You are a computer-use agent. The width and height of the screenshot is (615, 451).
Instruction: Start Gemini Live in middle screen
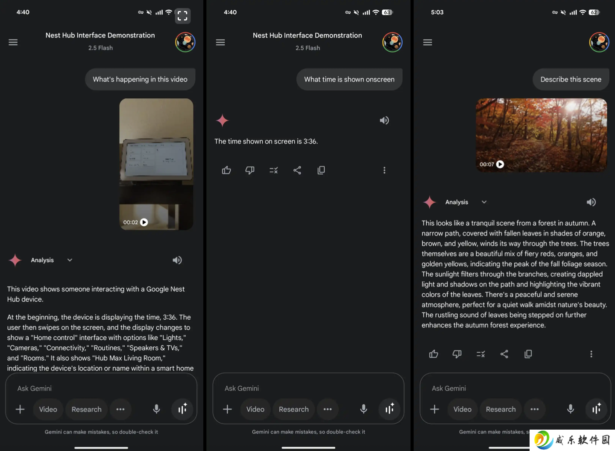pyautogui.click(x=389, y=409)
